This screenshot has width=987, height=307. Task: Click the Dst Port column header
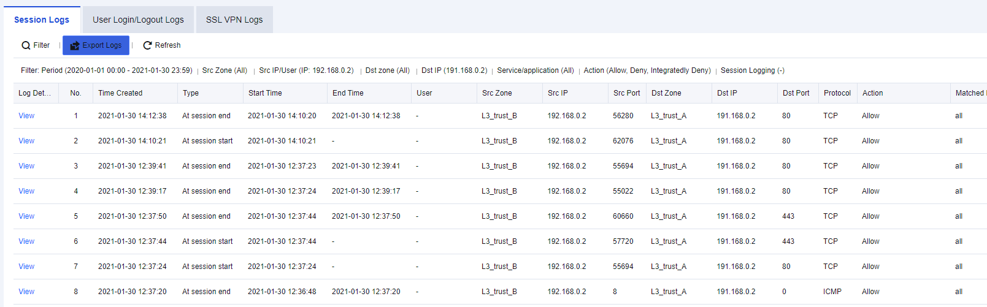(796, 93)
